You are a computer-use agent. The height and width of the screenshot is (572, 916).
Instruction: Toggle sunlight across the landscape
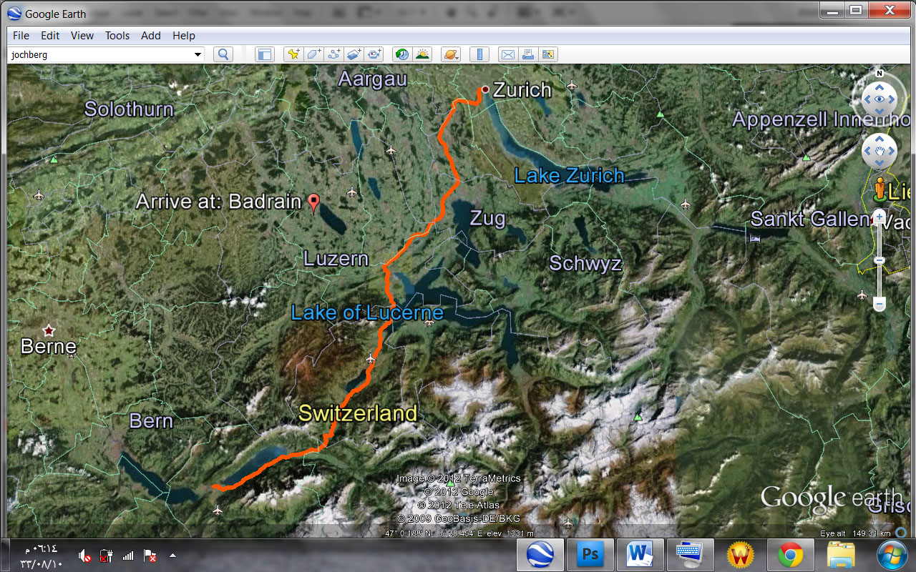[x=422, y=54]
